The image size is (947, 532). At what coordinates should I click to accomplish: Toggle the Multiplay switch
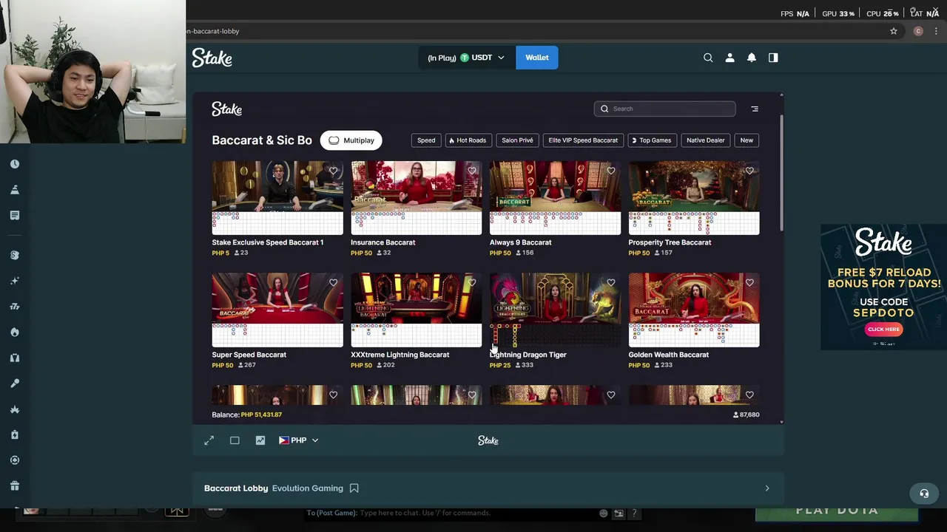tap(351, 140)
